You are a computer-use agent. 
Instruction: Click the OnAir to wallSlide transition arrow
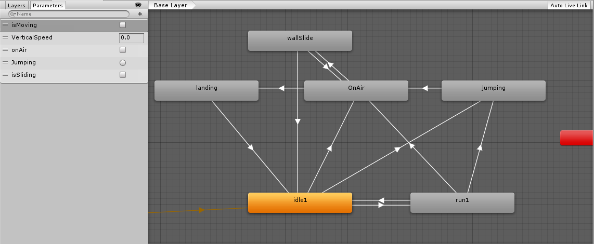[x=330, y=65]
